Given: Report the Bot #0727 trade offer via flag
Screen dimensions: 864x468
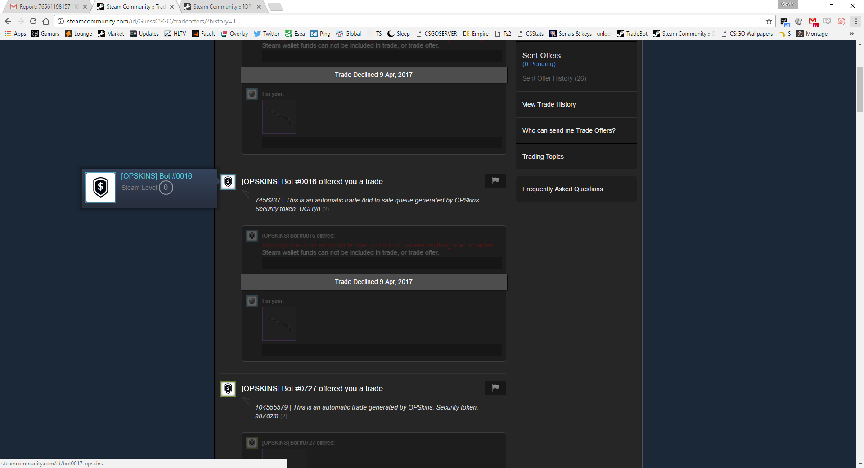Looking at the screenshot, I should click(x=495, y=388).
